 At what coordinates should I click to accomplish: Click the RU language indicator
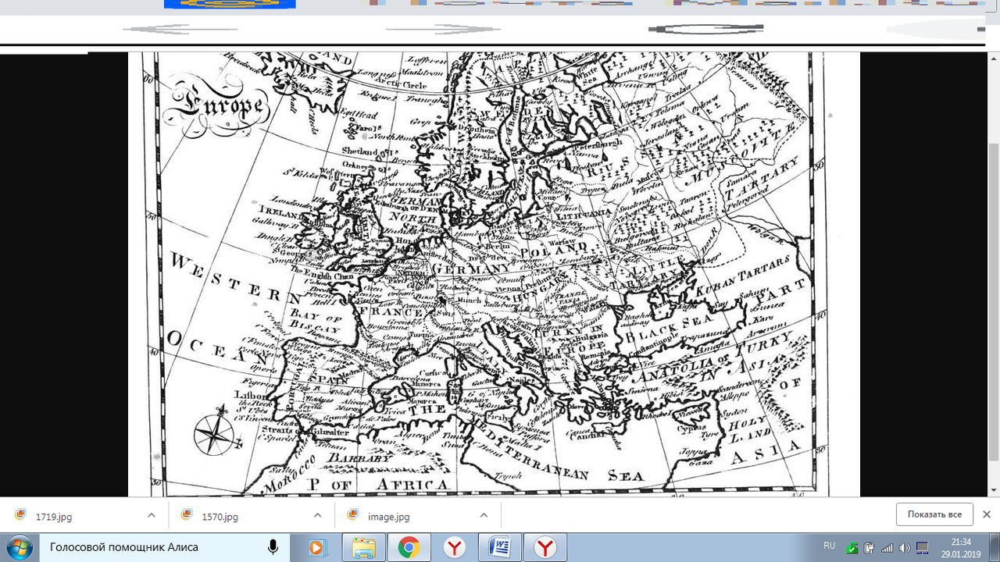tap(830, 546)
